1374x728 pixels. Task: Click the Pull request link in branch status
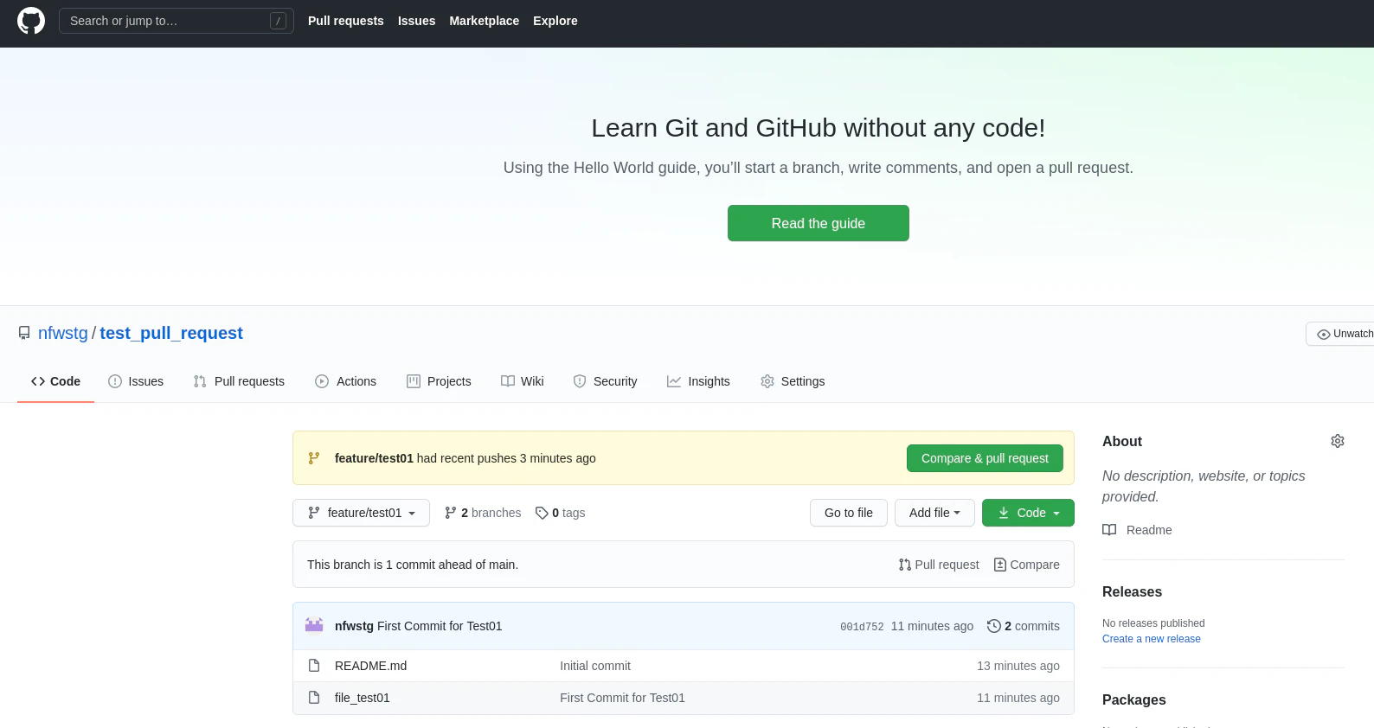pos(939,565)
